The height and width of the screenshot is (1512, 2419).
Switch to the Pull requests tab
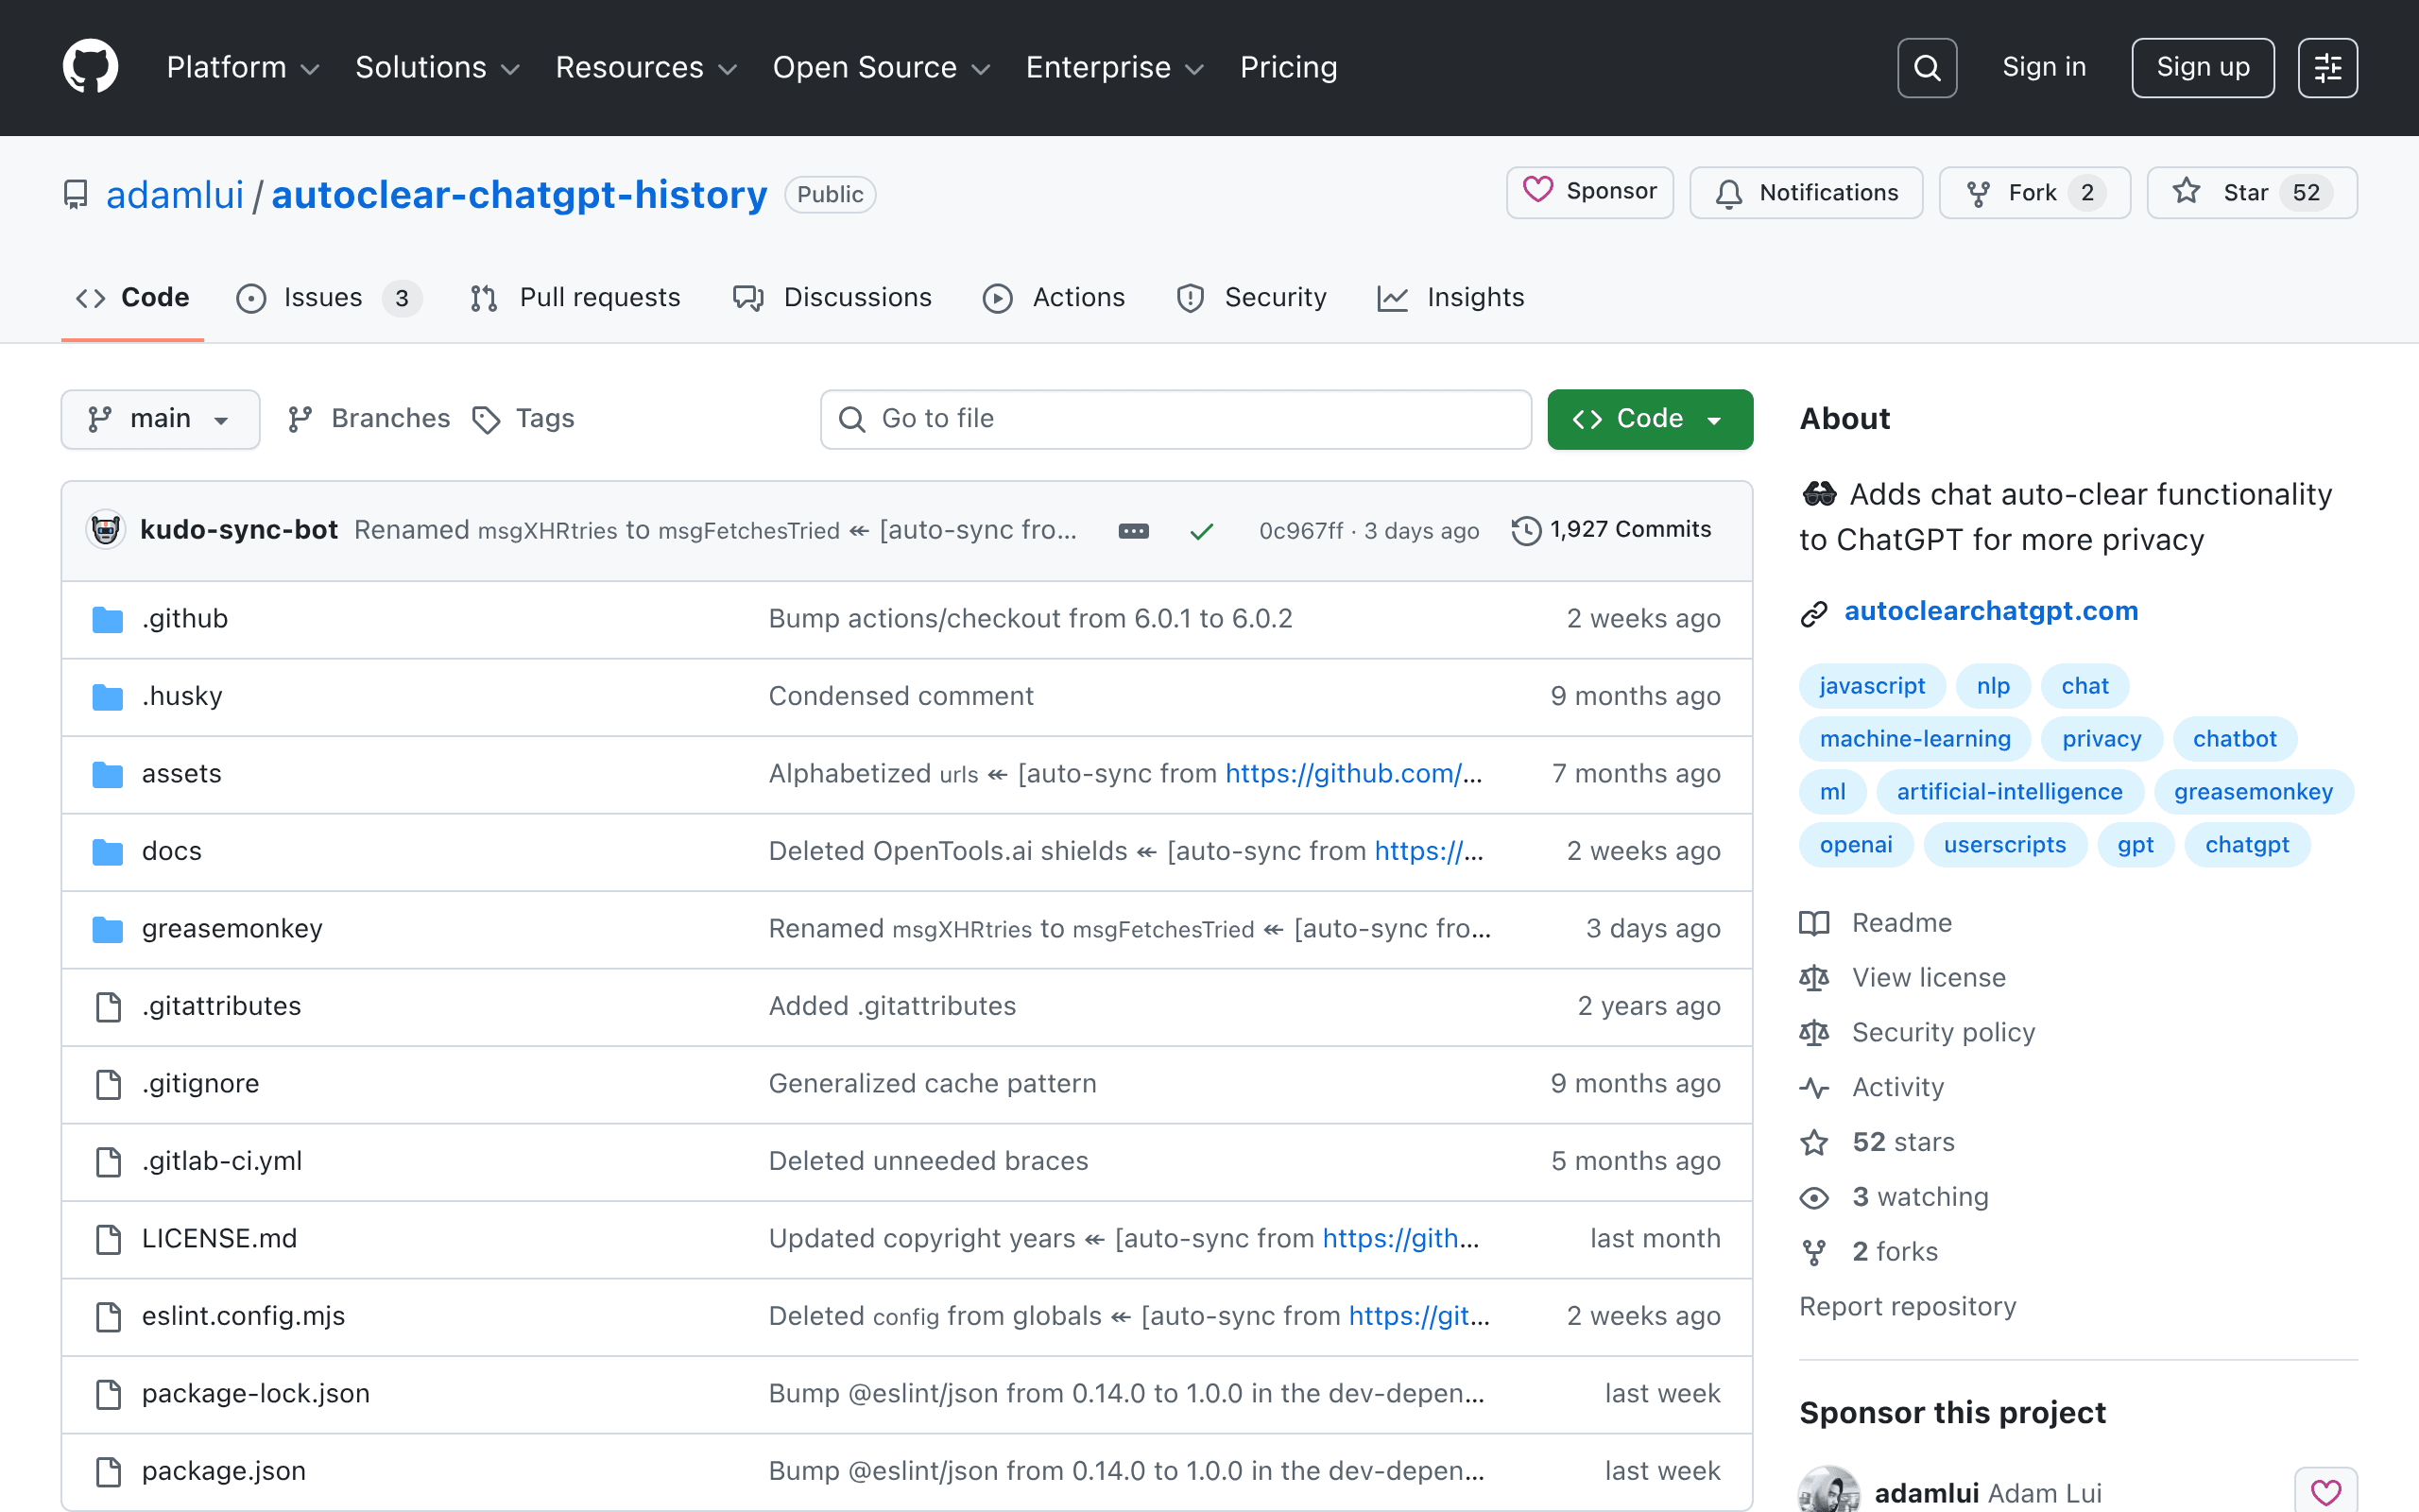[575, 298]
